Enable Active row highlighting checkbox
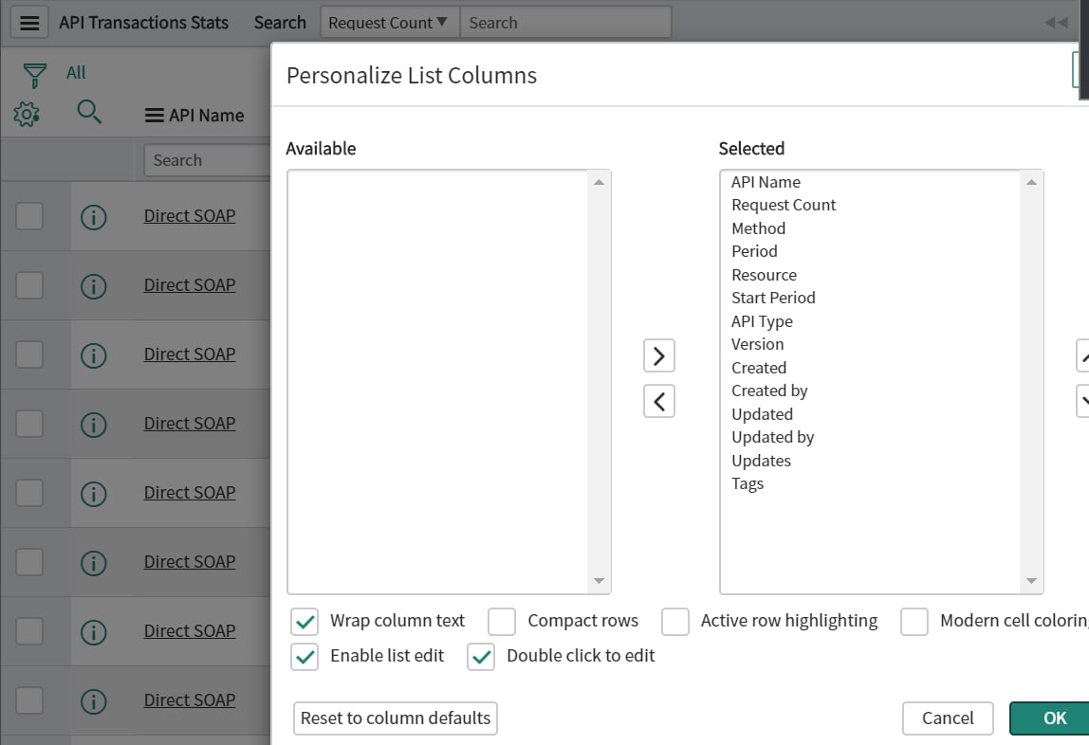 [675, 622]
